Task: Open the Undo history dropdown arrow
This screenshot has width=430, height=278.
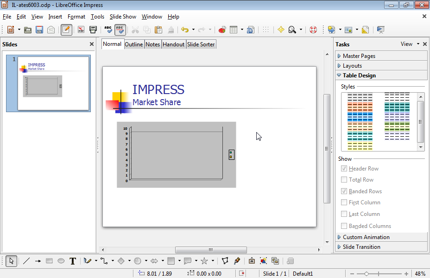Action: pyautogui.click(x=193, y=29)
